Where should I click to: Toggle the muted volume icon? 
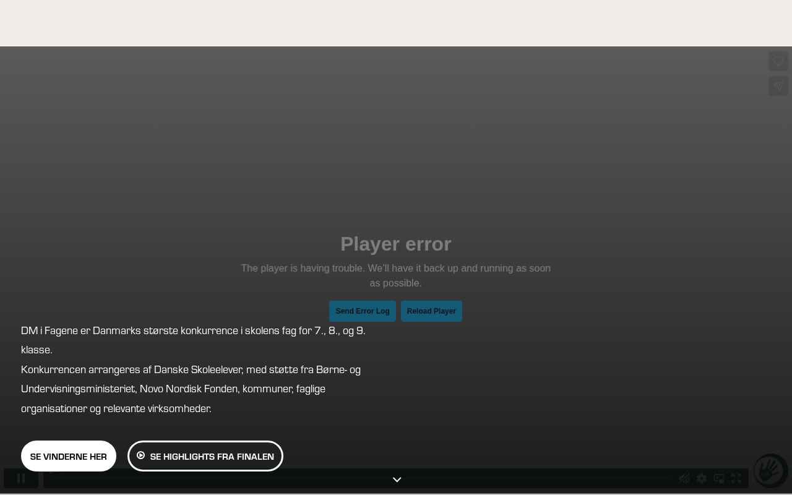point(684,478)
